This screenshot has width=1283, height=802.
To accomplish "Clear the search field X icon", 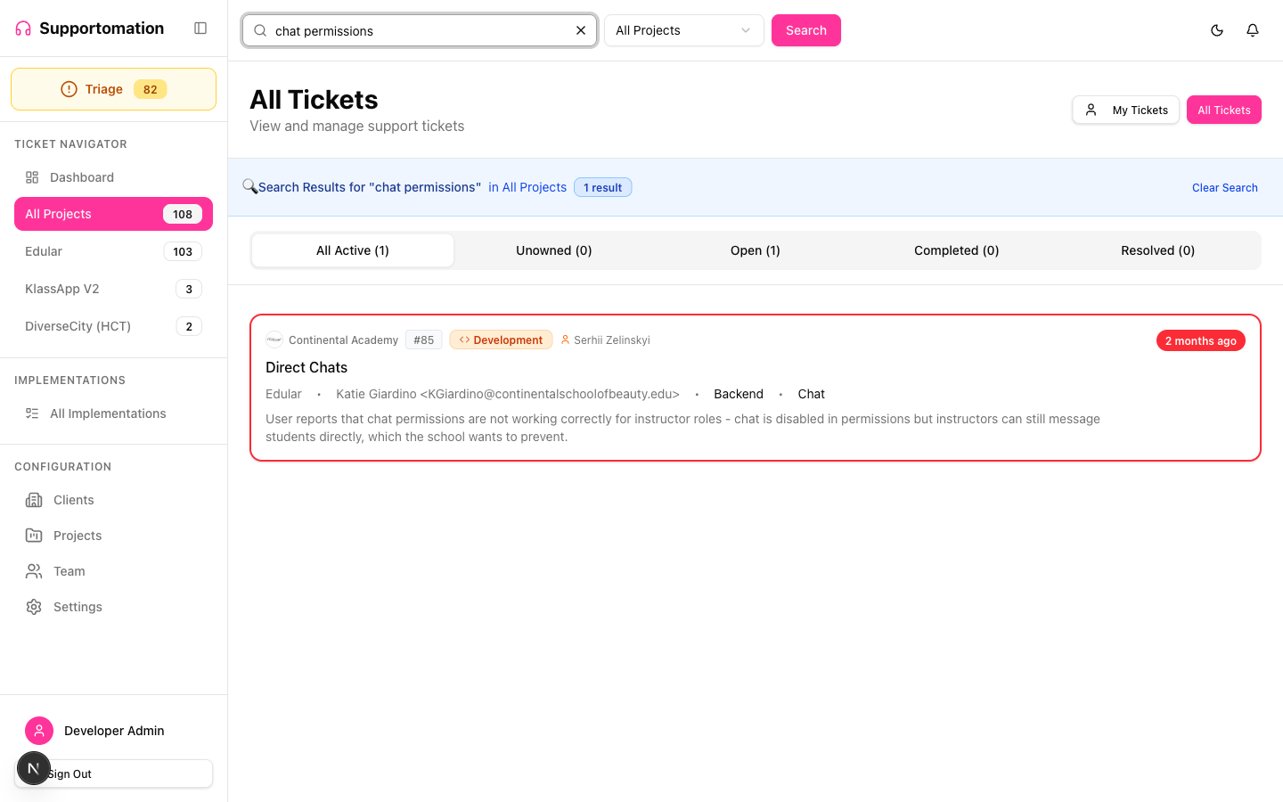I will pyautogui.click(x=581, y=30).
